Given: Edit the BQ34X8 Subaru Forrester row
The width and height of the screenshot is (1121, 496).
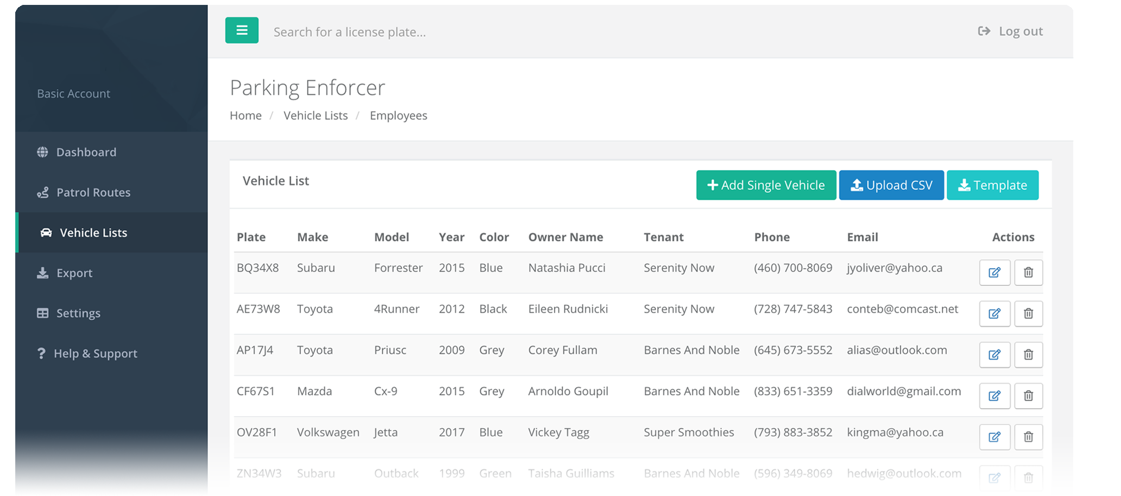Looking at the screenshot, I should pos(994,272).
